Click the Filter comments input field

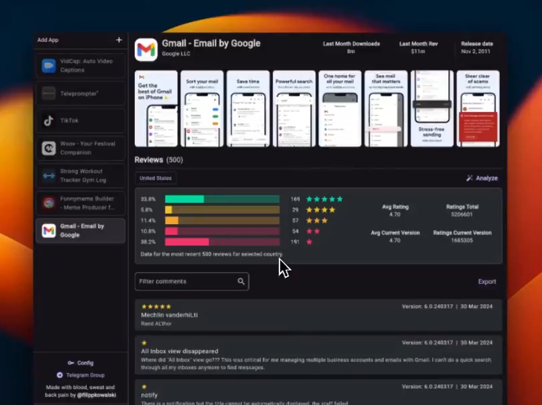click(x=192, y=282)
